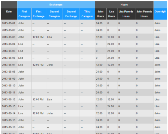The image size is (168, 134).
Task: Click Overnight John on 2013-08-14 row
Action: click(158, 113)
